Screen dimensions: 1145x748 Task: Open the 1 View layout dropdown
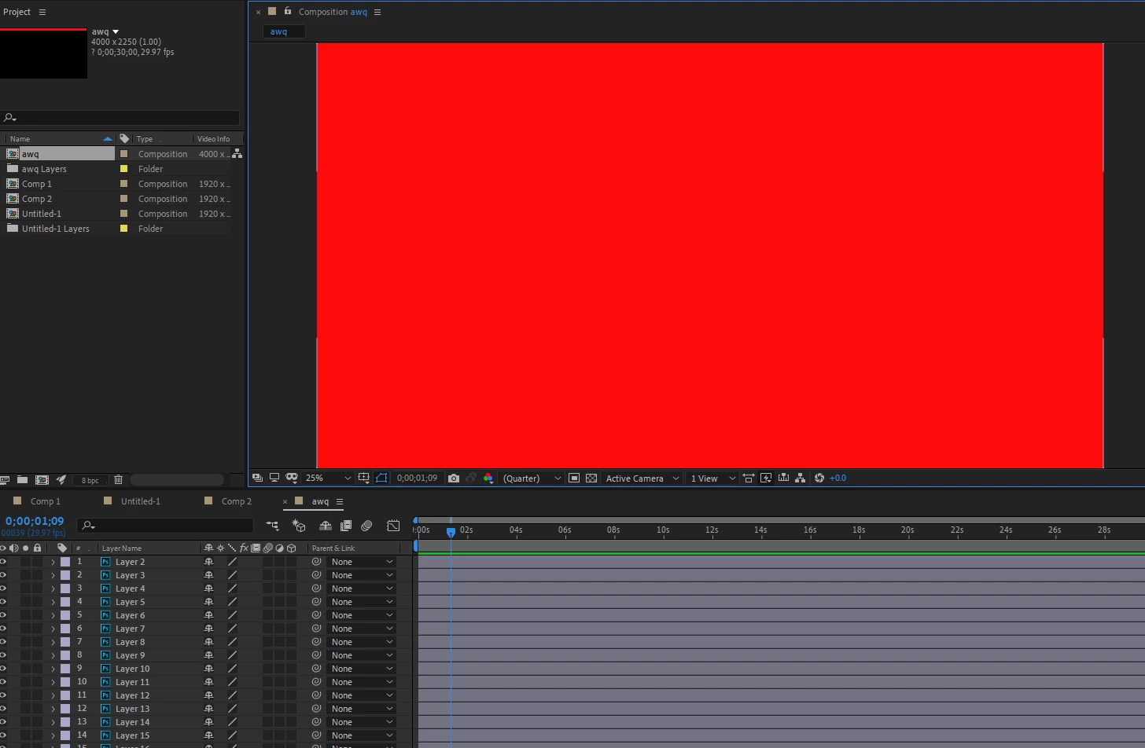(712, 478)
